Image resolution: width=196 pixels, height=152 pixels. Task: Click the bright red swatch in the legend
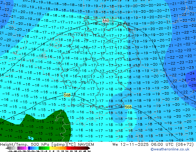[67, 148]
